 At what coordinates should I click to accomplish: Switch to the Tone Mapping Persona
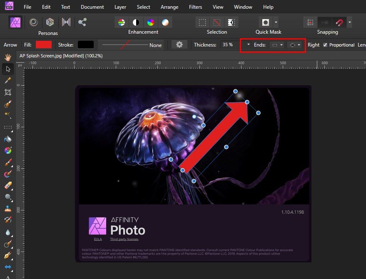tap(66, 22)
